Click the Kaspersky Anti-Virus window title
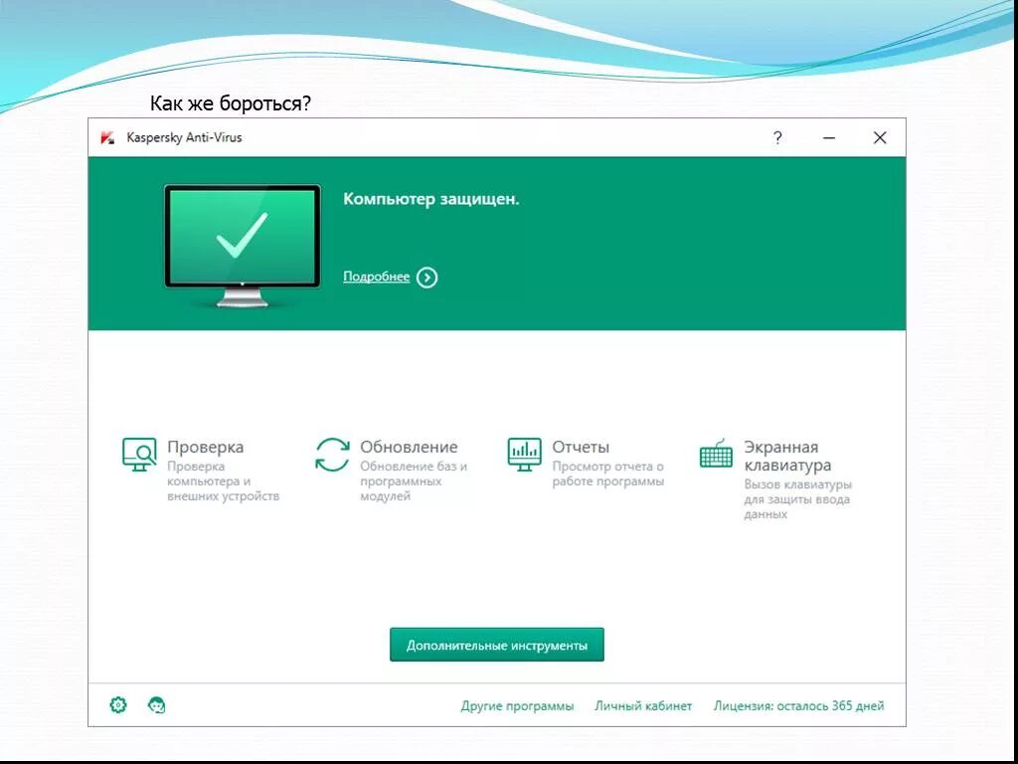 [x=184, y=137]
